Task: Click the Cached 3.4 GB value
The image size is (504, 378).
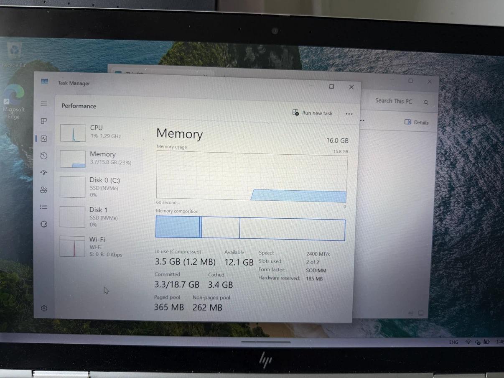Action: (x=220, y=285)
